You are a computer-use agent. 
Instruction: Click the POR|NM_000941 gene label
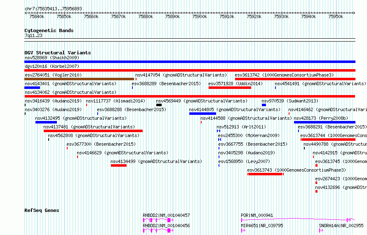(257, 215)
